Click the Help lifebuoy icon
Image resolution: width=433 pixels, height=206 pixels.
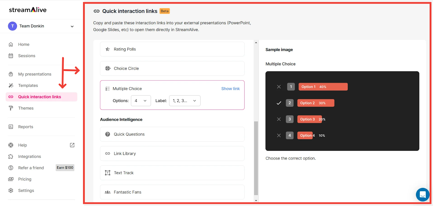(11, 145)
